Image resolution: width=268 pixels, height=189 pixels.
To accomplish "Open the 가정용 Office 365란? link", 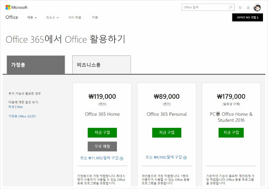I will coord(22,116).
